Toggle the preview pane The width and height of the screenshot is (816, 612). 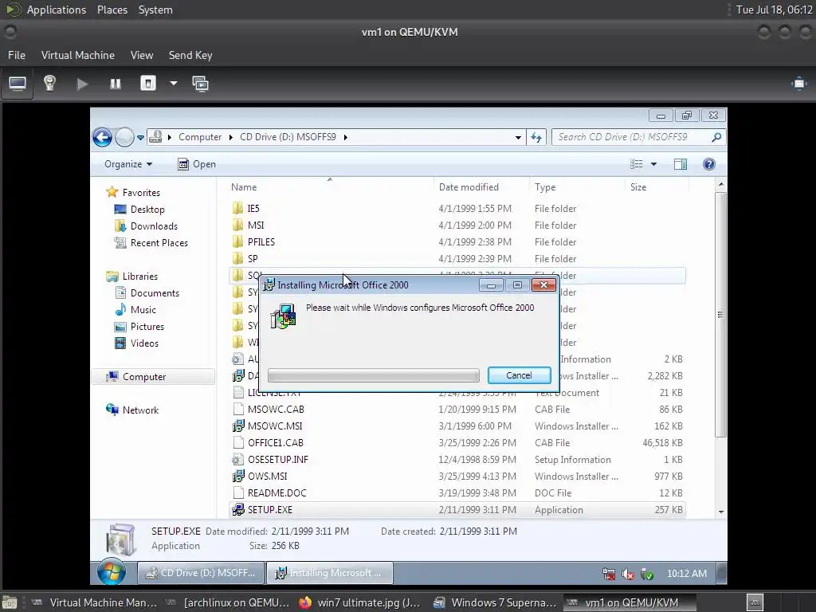[681, 164]
